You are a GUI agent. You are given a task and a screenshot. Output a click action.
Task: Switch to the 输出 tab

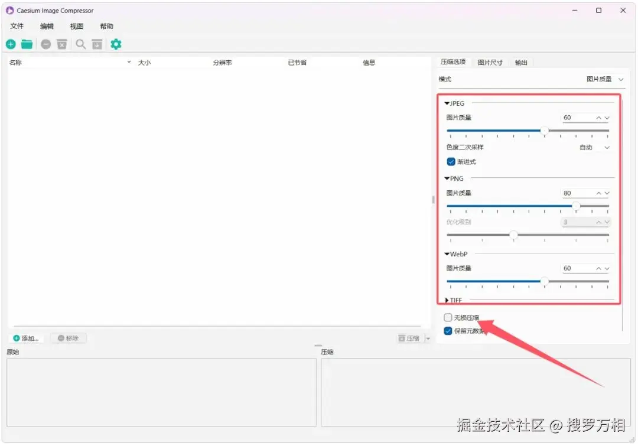coord(521,62)
